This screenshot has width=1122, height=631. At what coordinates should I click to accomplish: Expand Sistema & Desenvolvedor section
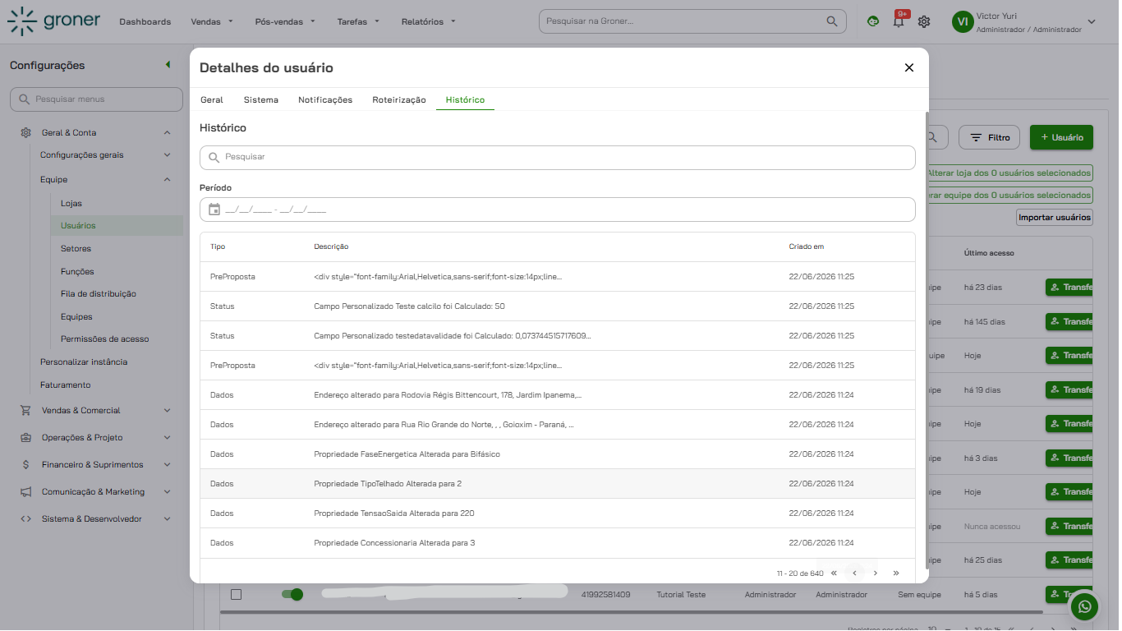[x=167, y=519]
